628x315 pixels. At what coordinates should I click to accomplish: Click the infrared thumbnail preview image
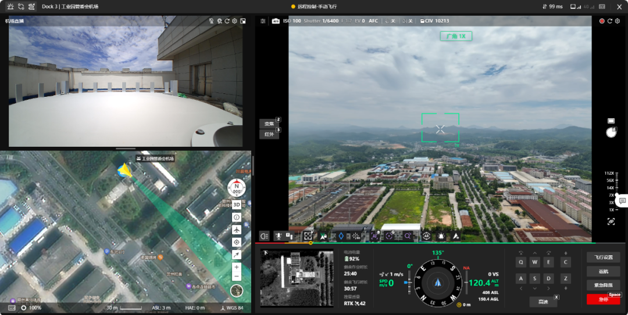(x=297, y=278)
